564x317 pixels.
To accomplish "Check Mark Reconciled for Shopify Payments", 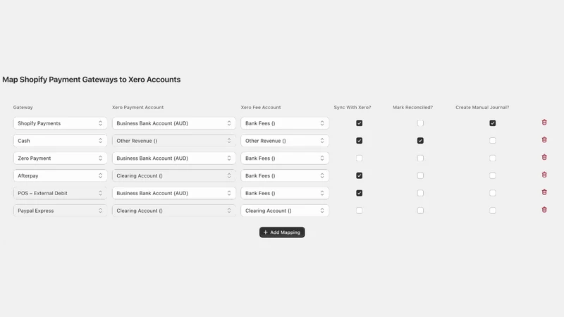I will pos(420,123).
